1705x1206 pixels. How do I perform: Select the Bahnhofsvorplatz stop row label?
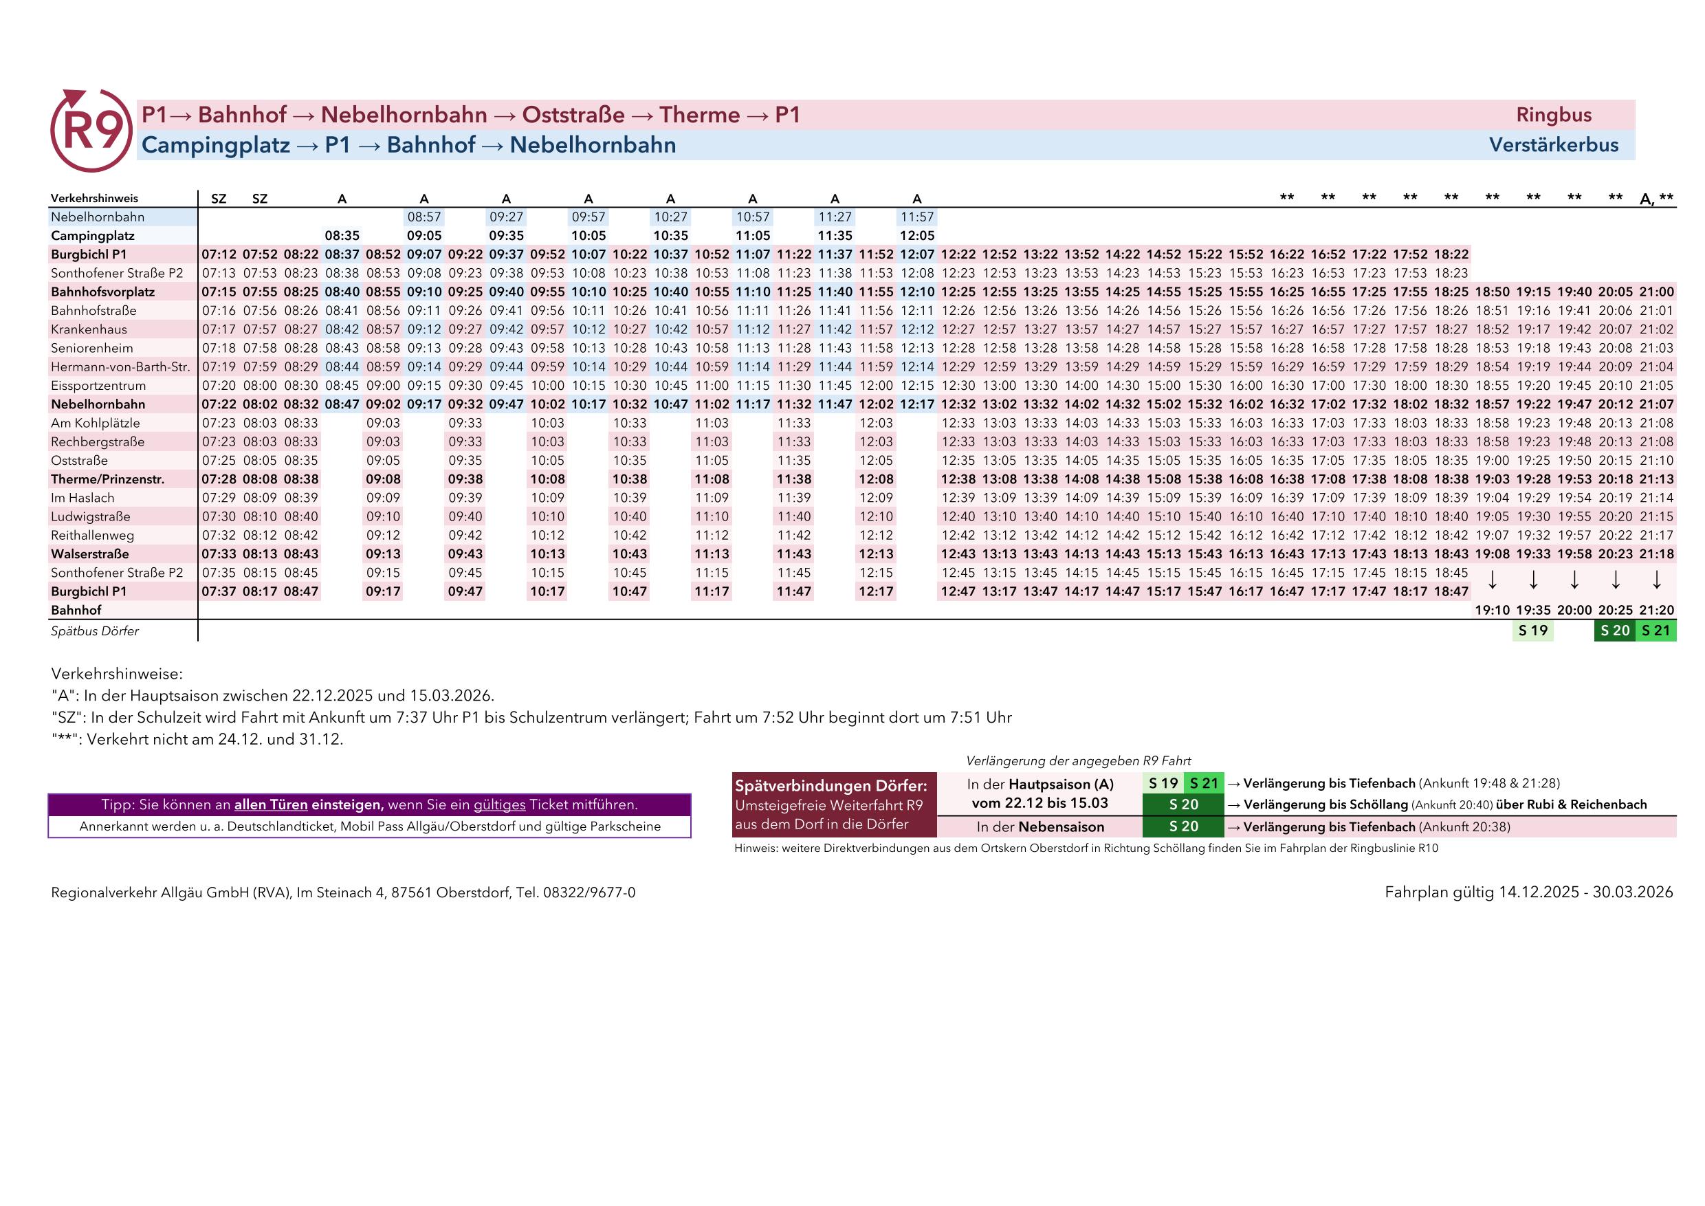pyautogui.click(x=102, y=292)
